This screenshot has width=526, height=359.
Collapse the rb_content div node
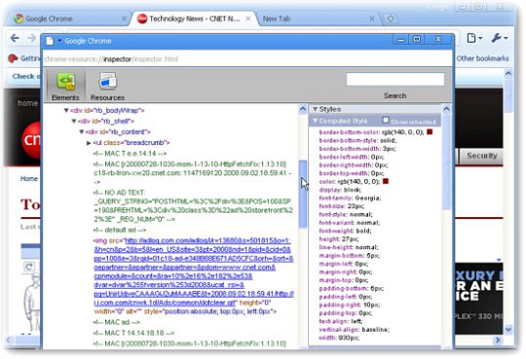point(82,131)
